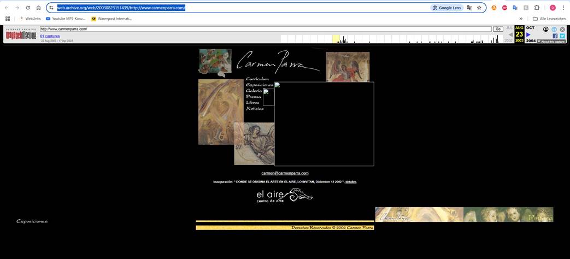The width and height of the screenshot is (570, 259).
Task: Search the page with Google Lens
Action: [447, 8]
